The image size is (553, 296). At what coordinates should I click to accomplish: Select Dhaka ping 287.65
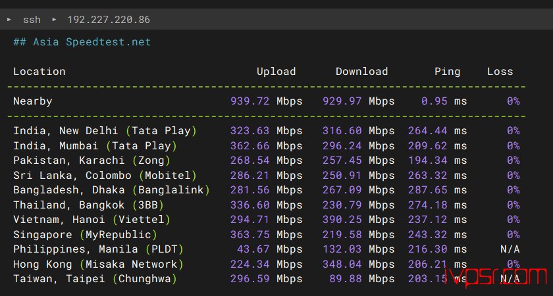tap(428, 190)
